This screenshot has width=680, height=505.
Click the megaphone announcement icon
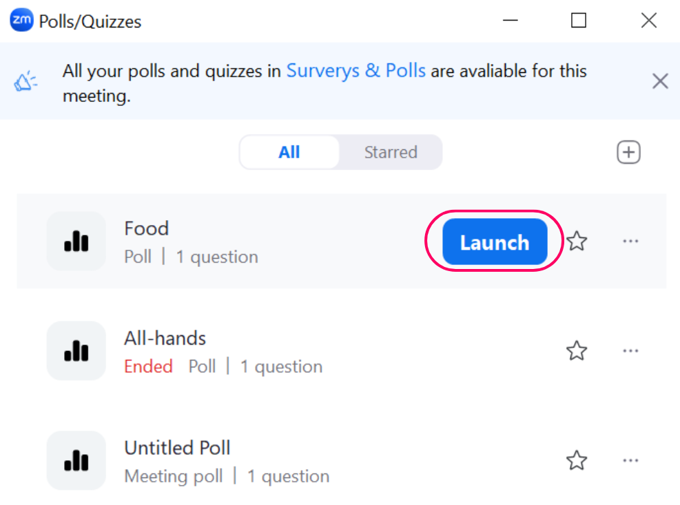click(x=25, y=80)
